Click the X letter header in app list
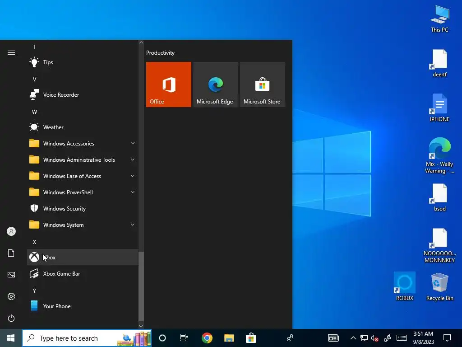462x347 pixels. [34, 242]
